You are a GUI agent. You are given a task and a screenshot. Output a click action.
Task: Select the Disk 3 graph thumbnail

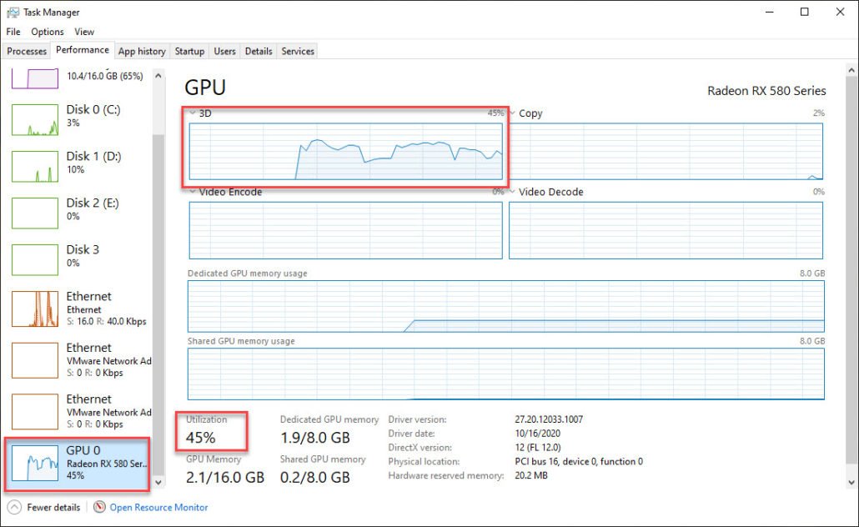coord(35,260)
